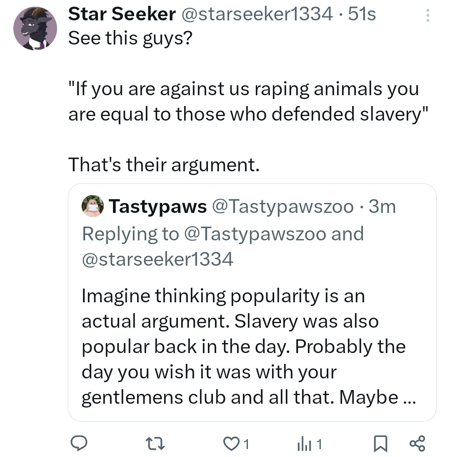View post analytics bar chart icon

[x=302, y=444]
